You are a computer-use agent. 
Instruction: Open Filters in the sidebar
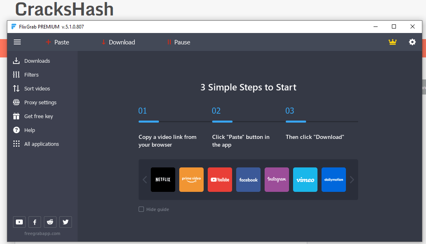26,75
